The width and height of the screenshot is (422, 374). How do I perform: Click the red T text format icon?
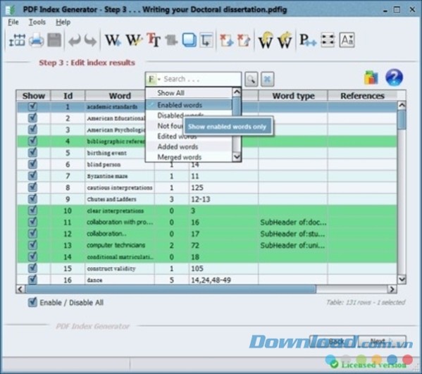154,40
